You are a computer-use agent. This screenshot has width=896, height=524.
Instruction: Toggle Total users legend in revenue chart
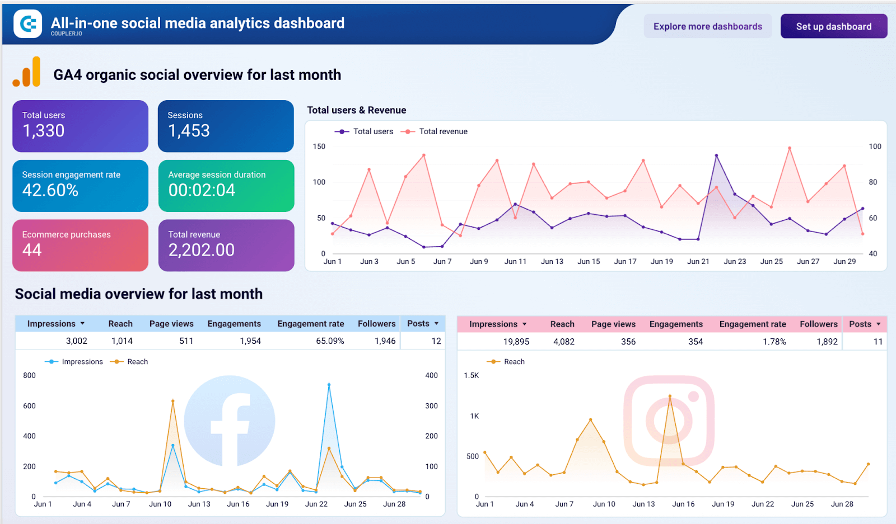(365, 131)
